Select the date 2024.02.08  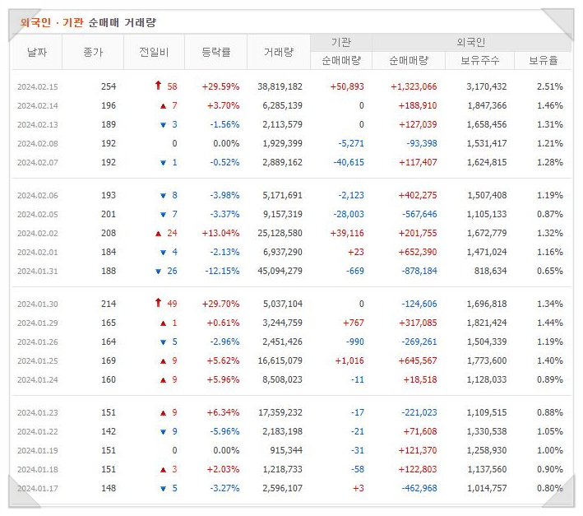click(38, 143)
